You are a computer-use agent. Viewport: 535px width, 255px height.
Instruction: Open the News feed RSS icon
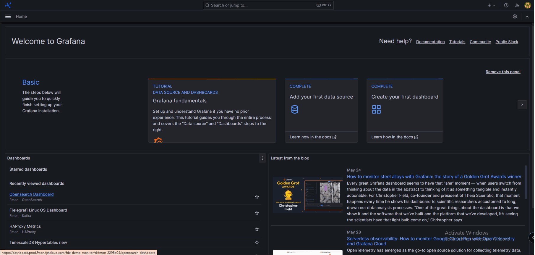tap(517, 5)
